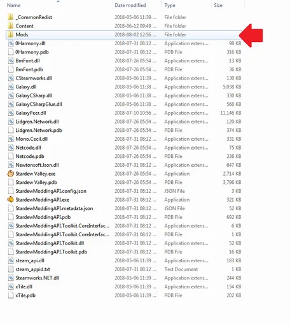Click the Content folder date 2018-06-12
290x326 pixels.
[135, 26]
